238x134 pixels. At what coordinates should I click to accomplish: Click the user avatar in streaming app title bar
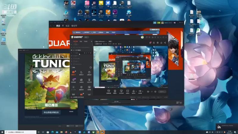[x=142, y=37]
